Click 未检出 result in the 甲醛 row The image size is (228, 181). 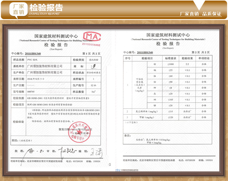click(x=187, y=117)
